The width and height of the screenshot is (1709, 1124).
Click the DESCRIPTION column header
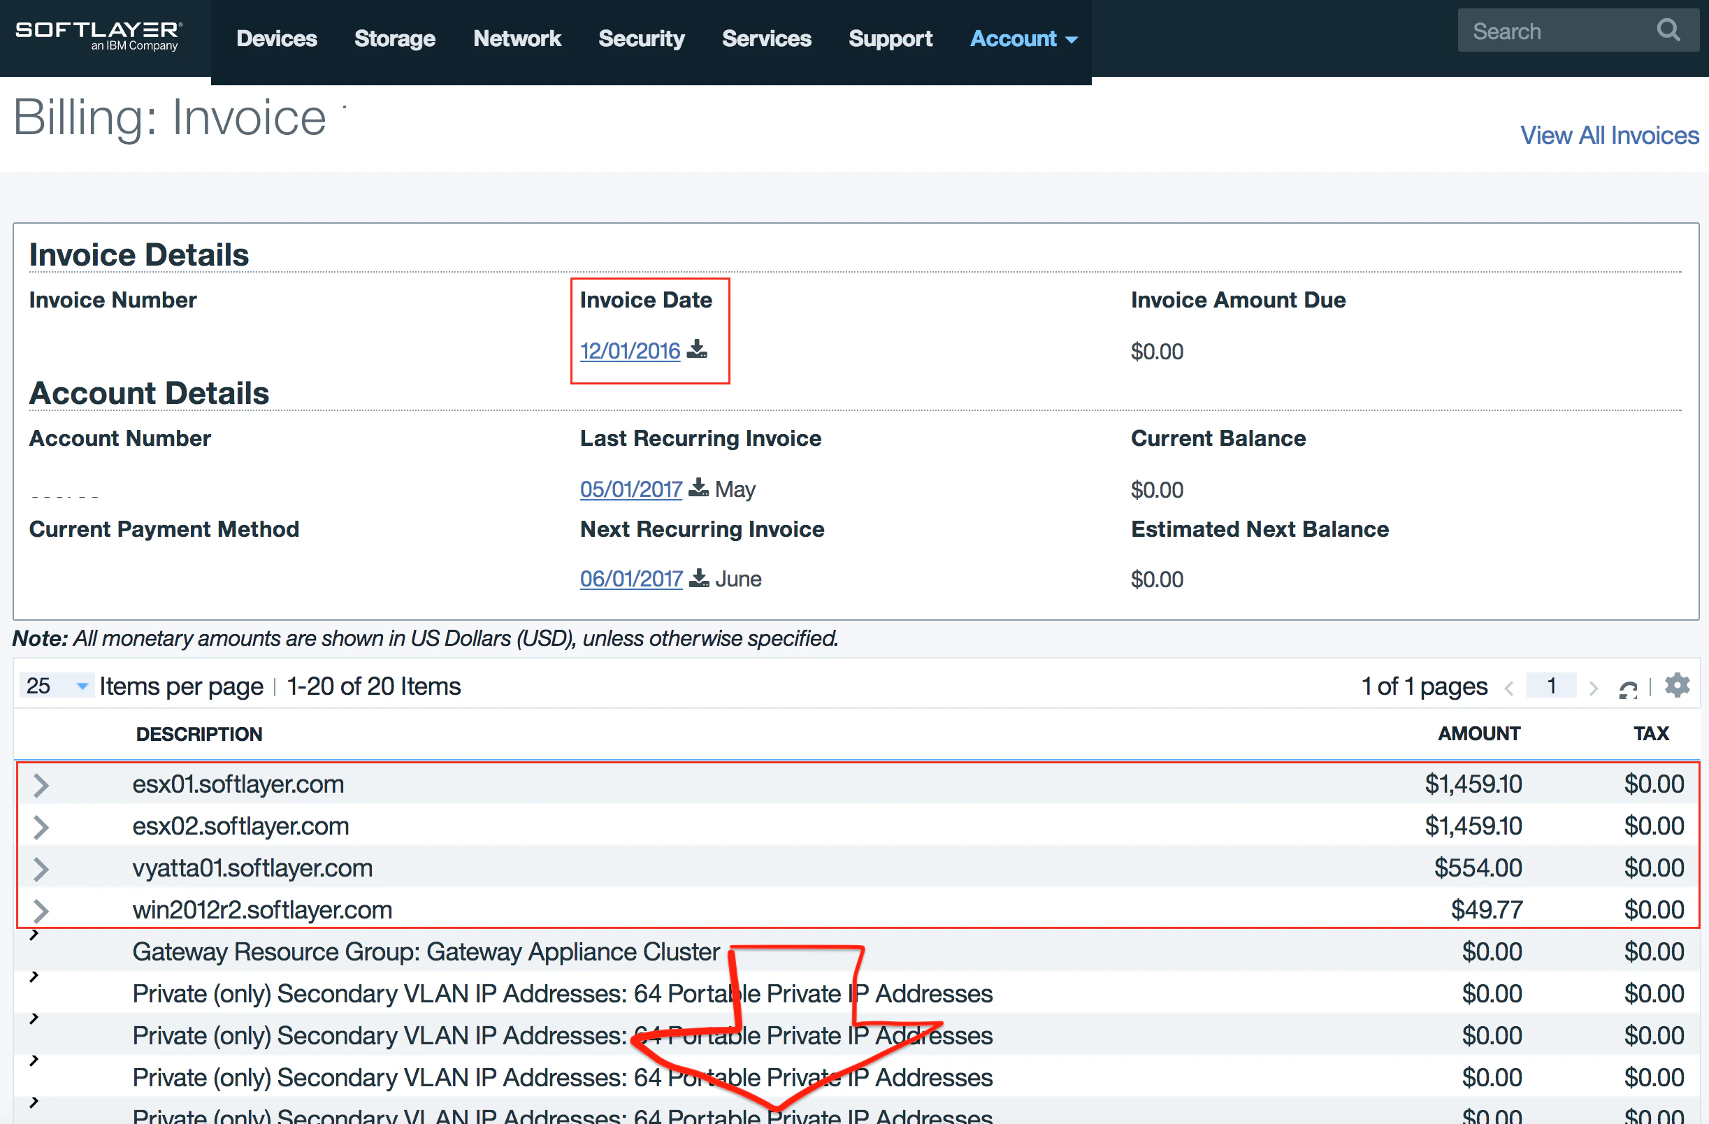point(199,734)
